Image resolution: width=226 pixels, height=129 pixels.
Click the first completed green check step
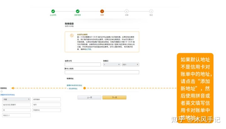[53, 11]
